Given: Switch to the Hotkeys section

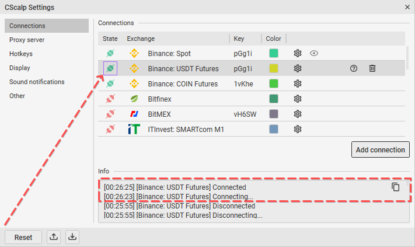Looking at the screenshot, I should 21,54.
